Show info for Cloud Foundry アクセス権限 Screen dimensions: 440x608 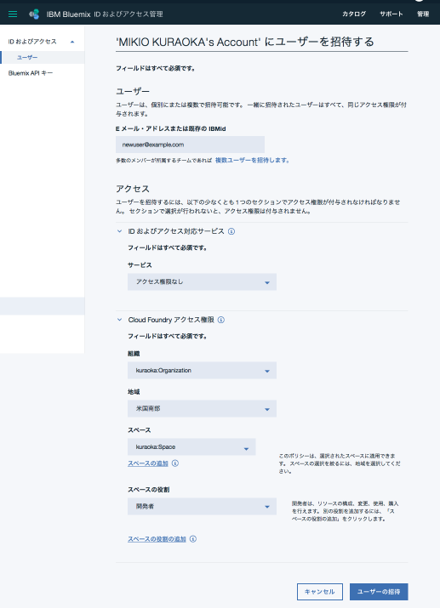coord(221,320)
